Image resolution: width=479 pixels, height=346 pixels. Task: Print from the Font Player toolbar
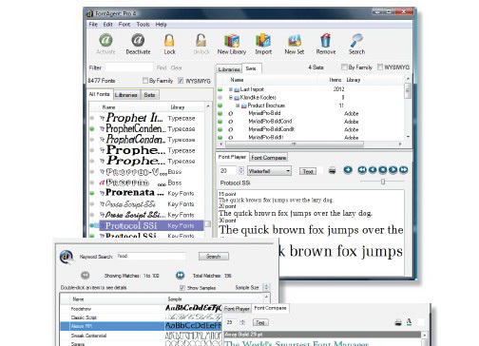[x=332, y=170]
